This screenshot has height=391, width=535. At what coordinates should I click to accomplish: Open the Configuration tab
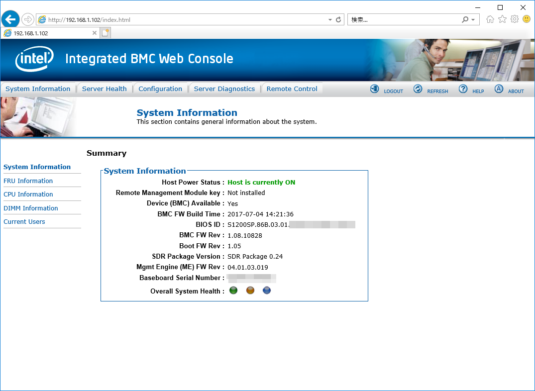tap(160, 89)
